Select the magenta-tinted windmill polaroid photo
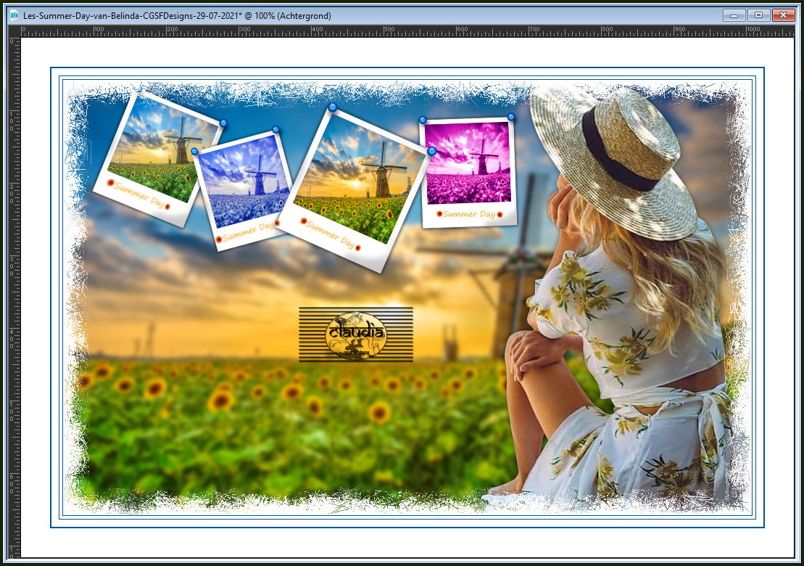804x566 pixels. point(468,172)
